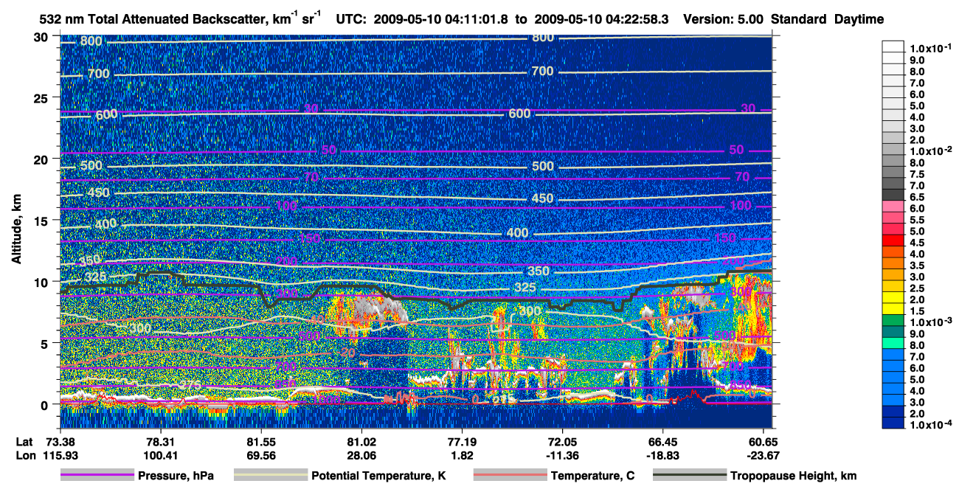959x492 pixels.
Task: Click the latitude value 72.05
Action: pos(562,442)
